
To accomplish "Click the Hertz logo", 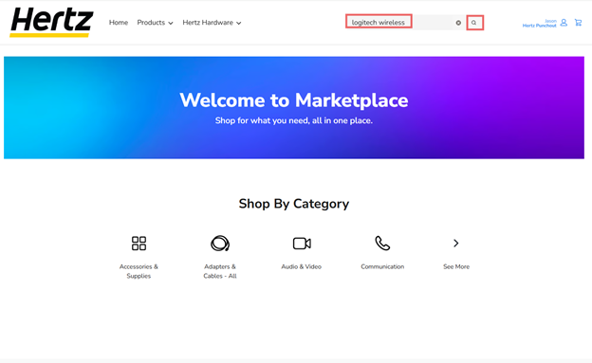I will tap(51, 22).
